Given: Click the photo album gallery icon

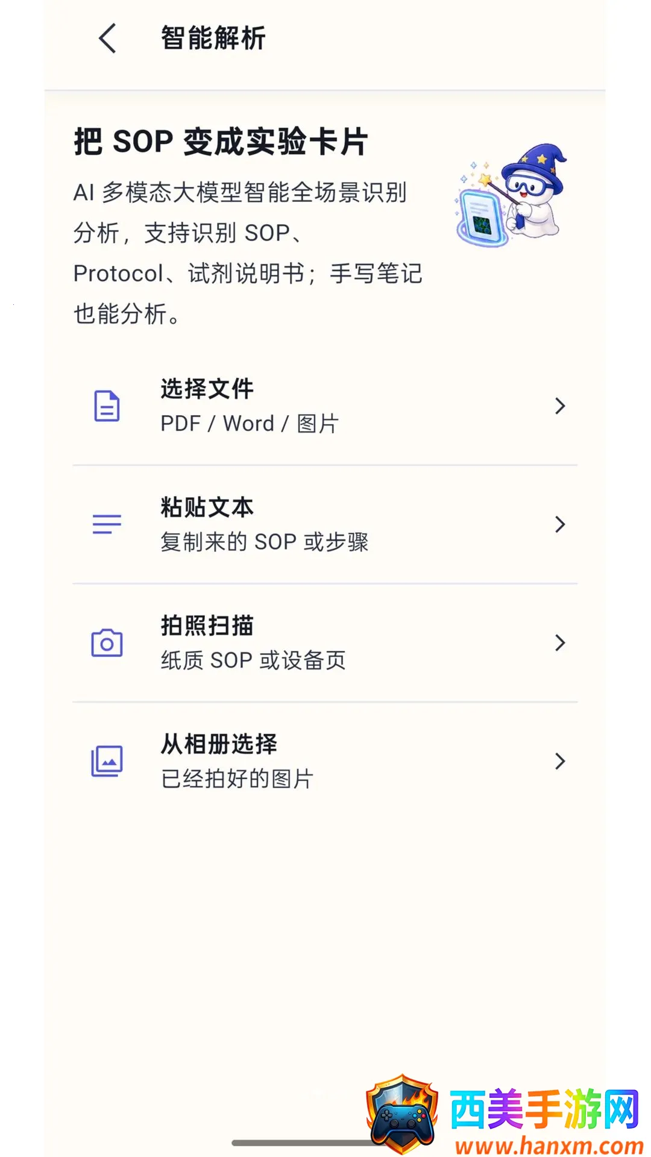Looking at the screenshot, I should [107, 761].
